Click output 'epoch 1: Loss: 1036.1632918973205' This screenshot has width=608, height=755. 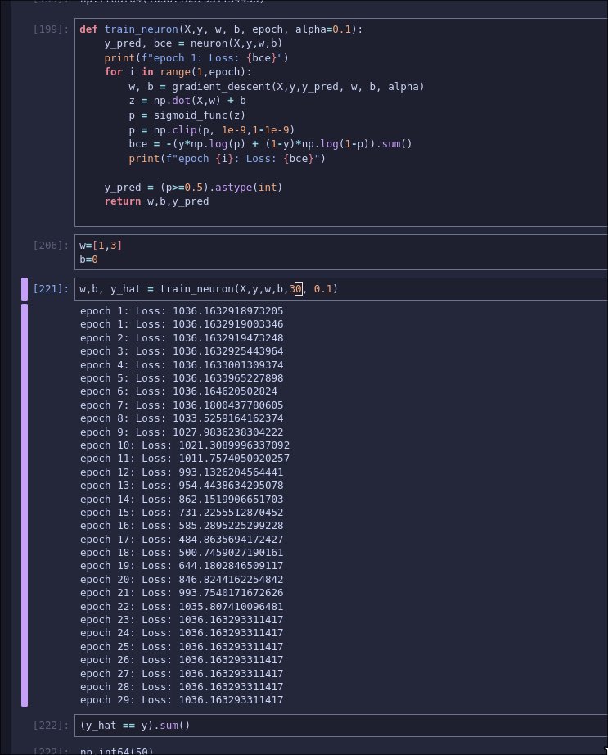pos(182,311)
